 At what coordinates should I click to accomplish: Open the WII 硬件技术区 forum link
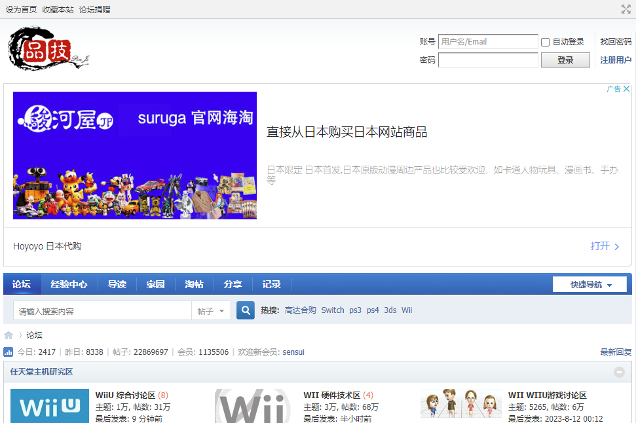click(332, 395)
